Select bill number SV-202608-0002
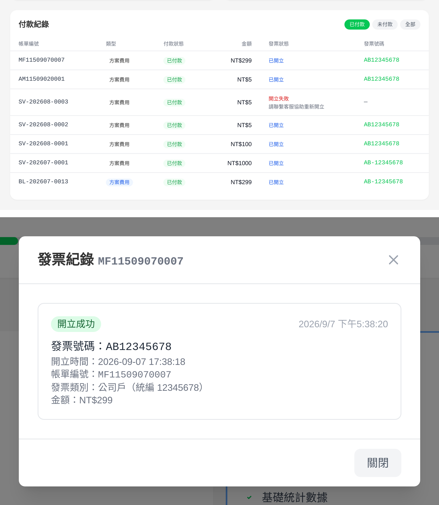 point(43,124)
